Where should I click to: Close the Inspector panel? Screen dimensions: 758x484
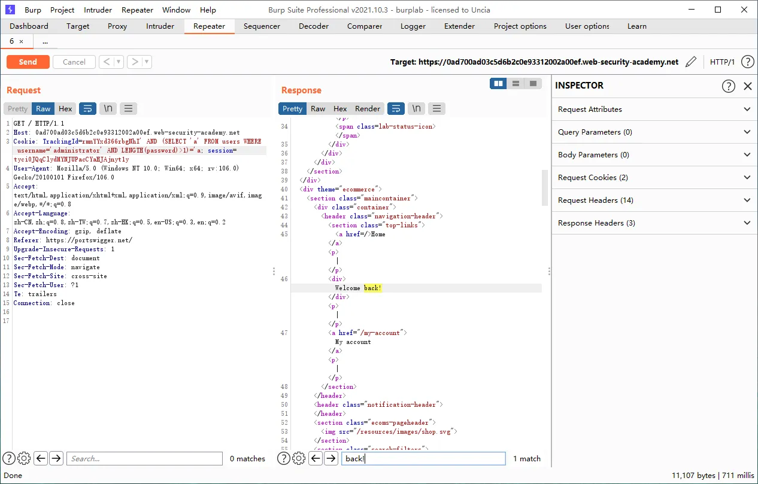pos(747,86)
